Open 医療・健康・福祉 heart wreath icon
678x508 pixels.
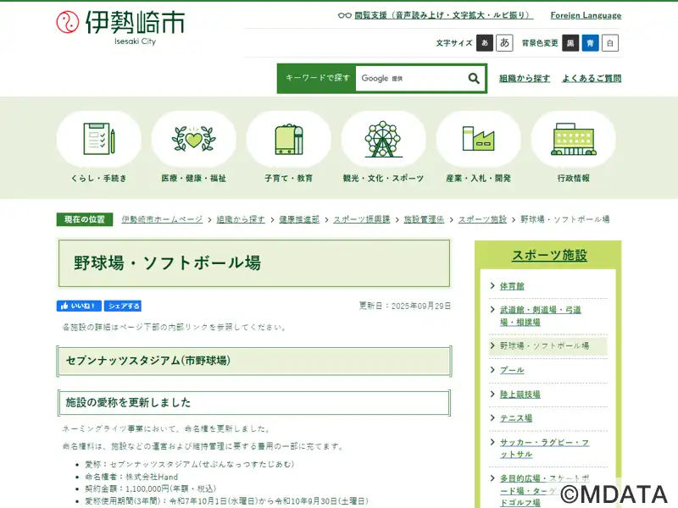click(194, 139)
